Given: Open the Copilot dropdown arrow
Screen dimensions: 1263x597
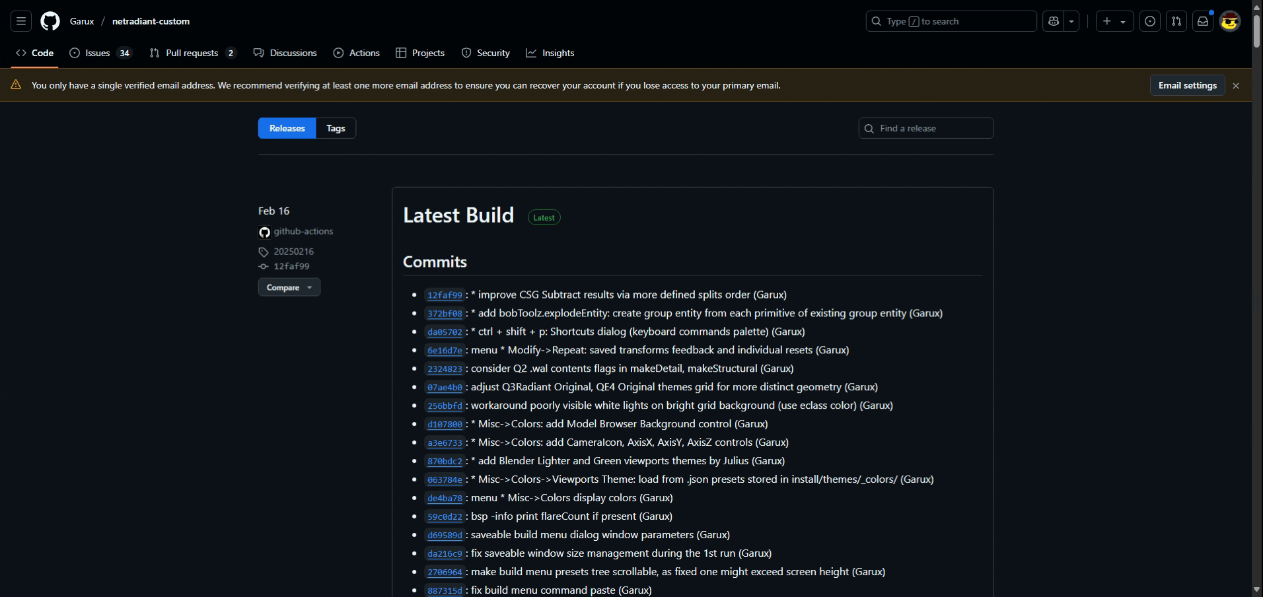Looking at the screenshot, I should coord(1071,21).
